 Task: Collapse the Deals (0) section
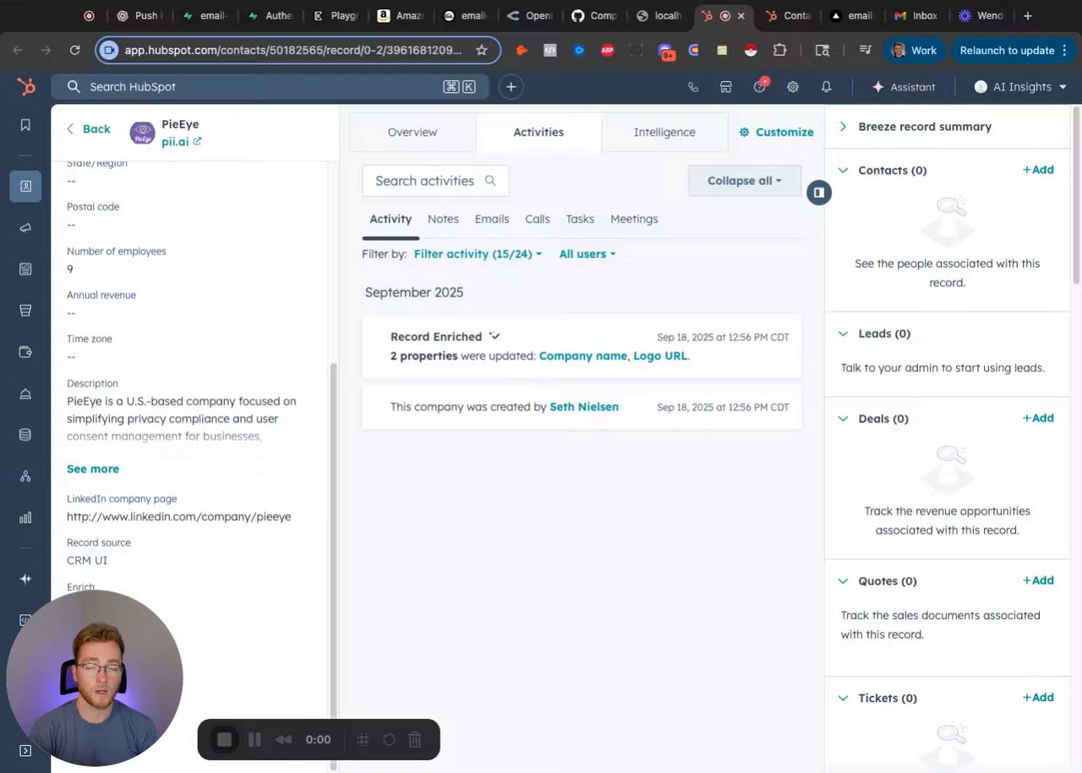pyautogui.click(x=843, y=419)
